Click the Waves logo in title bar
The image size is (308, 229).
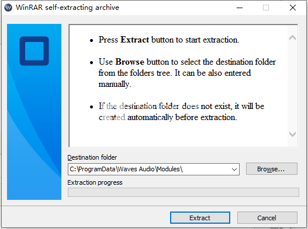8,8
